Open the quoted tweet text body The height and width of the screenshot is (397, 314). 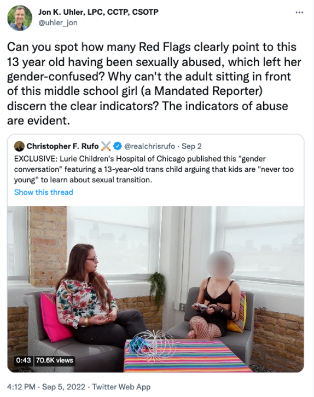click(x=154, y=169)
